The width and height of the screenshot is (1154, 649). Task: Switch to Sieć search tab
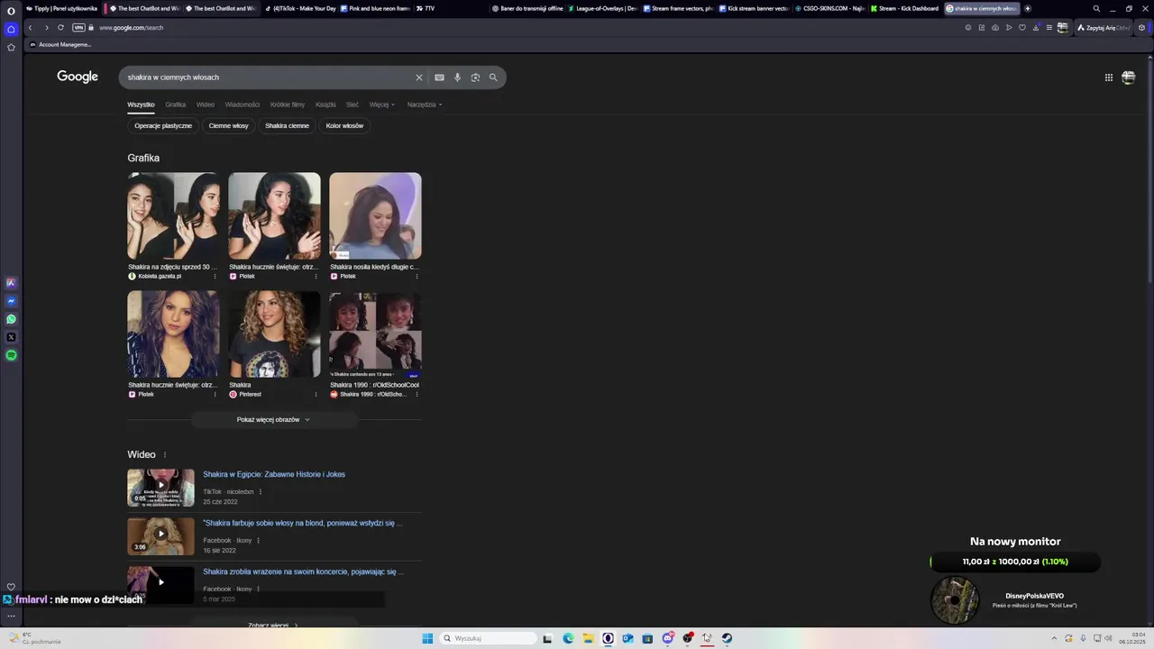pyautogui.click(x=353, y=105)
